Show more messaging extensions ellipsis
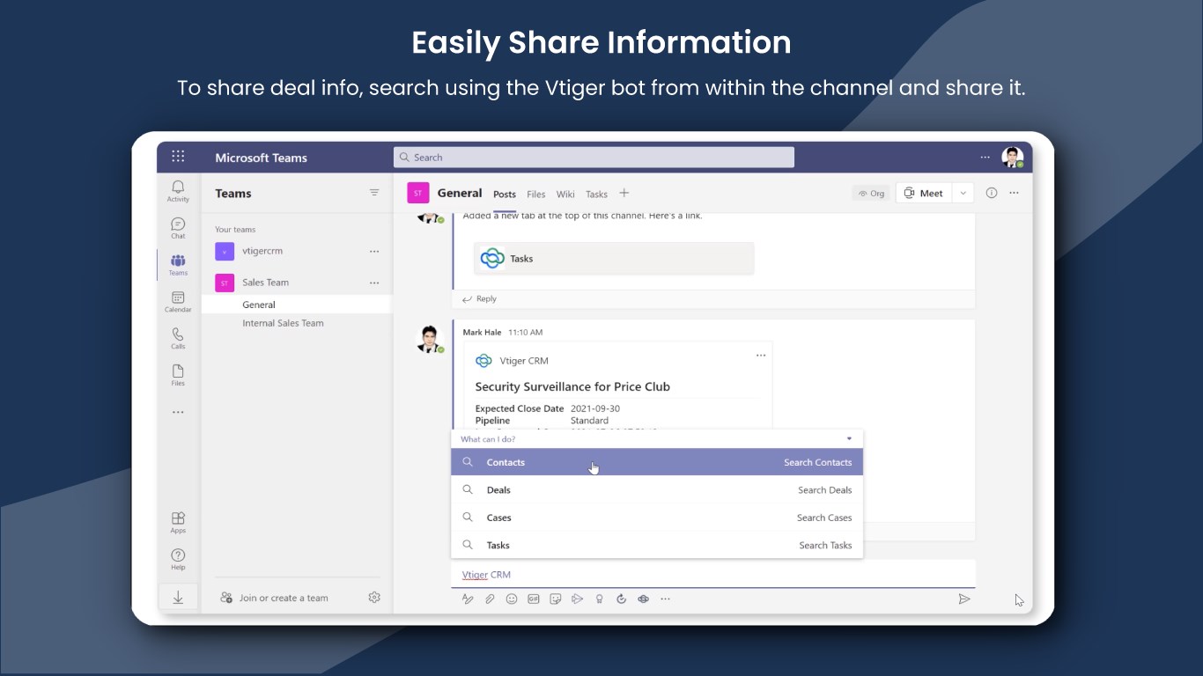Screen dimensions: 1203x676 (x=665, y=599)
